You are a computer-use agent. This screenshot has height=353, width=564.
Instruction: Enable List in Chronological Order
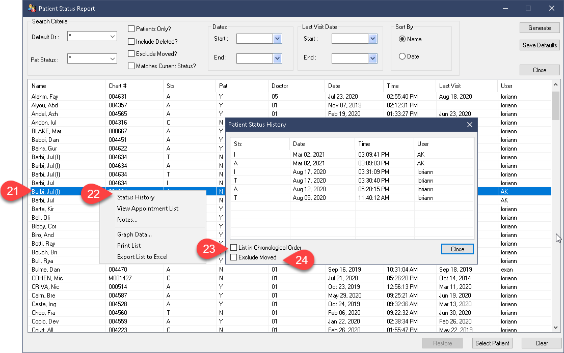[234, 247]
